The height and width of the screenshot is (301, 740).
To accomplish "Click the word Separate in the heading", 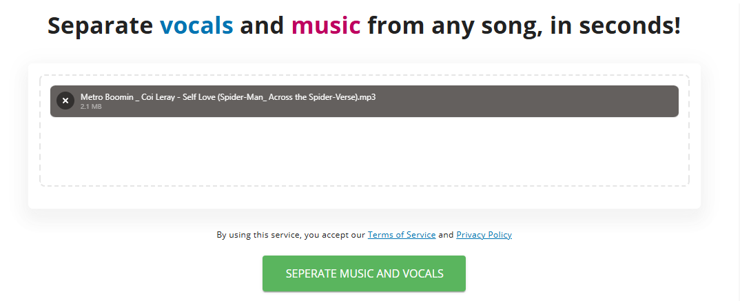I will [100, 25].
